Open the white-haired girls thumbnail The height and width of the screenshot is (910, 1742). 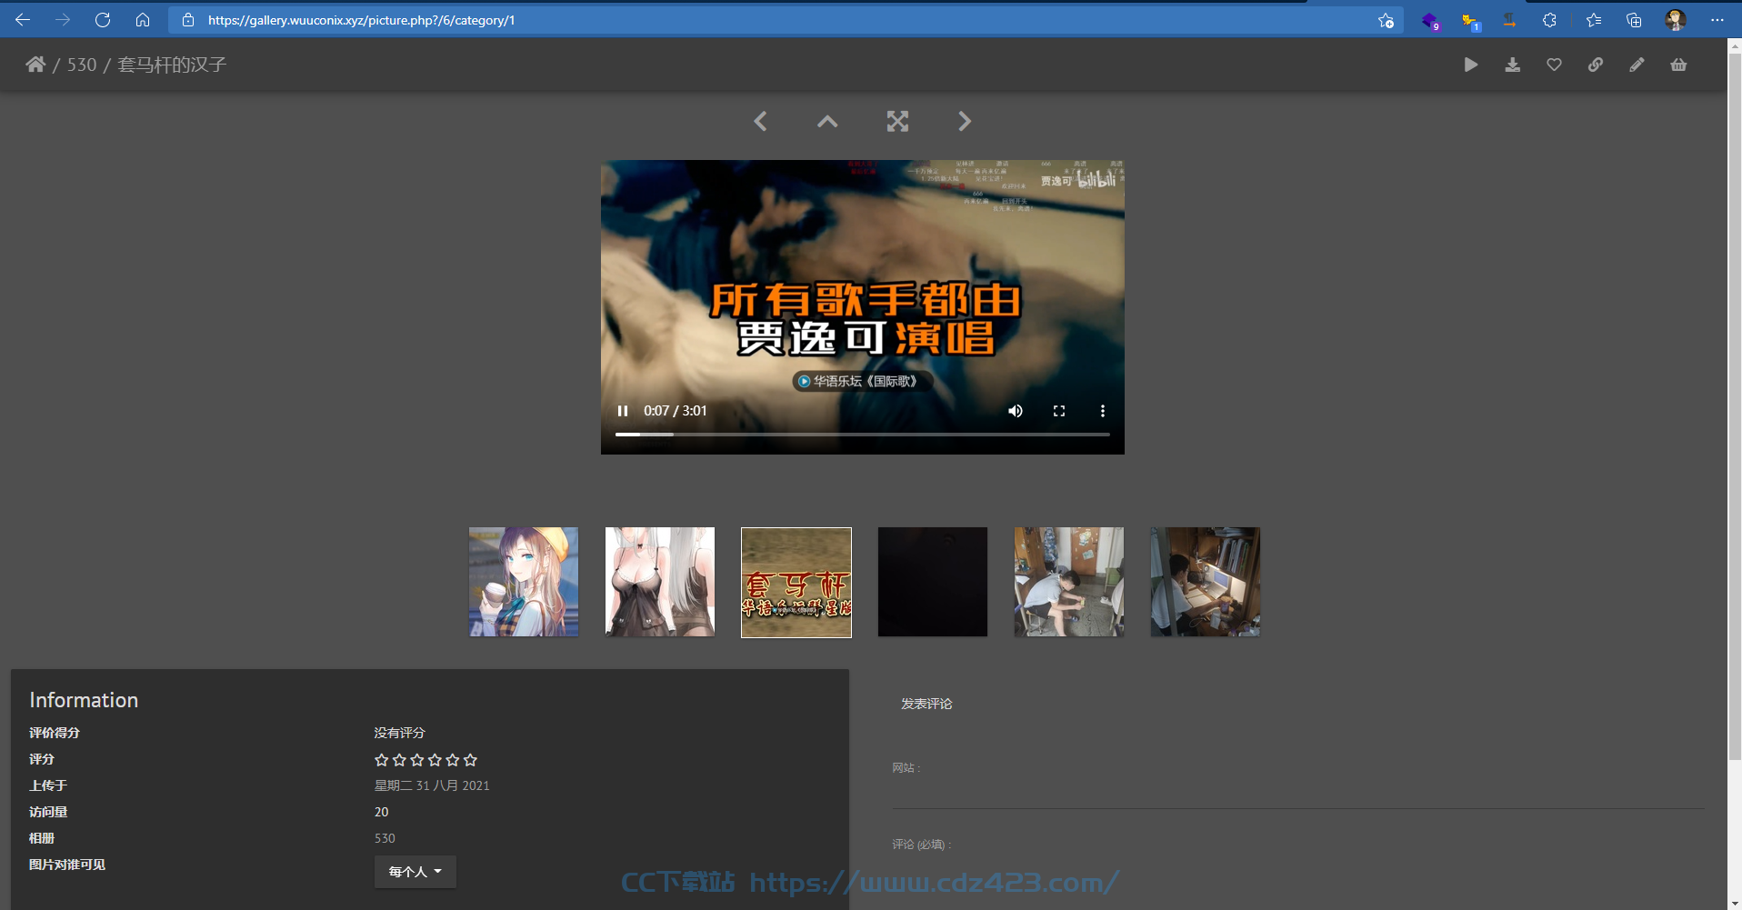pyautogui.click(x=660, y=582)
